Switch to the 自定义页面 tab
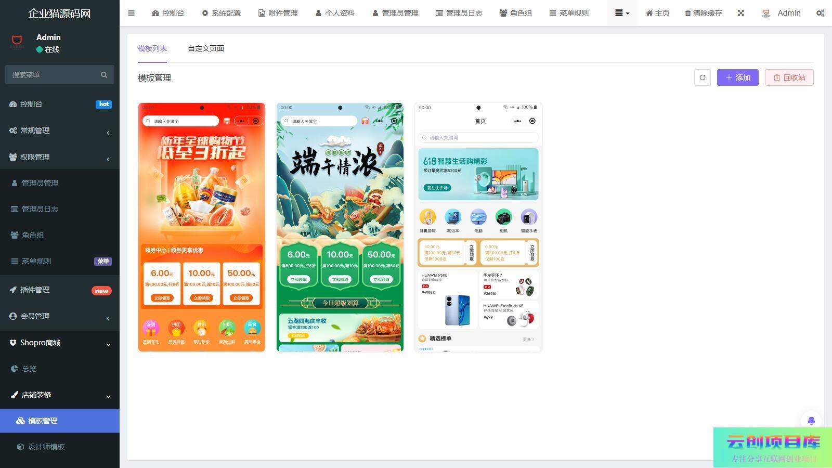This screenshot has width=832, height=468. [205, 48]
